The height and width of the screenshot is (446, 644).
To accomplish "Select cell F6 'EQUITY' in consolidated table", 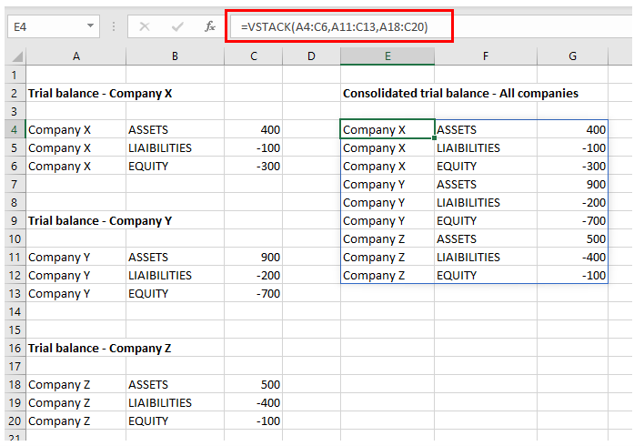I will (x=486, y=166).
